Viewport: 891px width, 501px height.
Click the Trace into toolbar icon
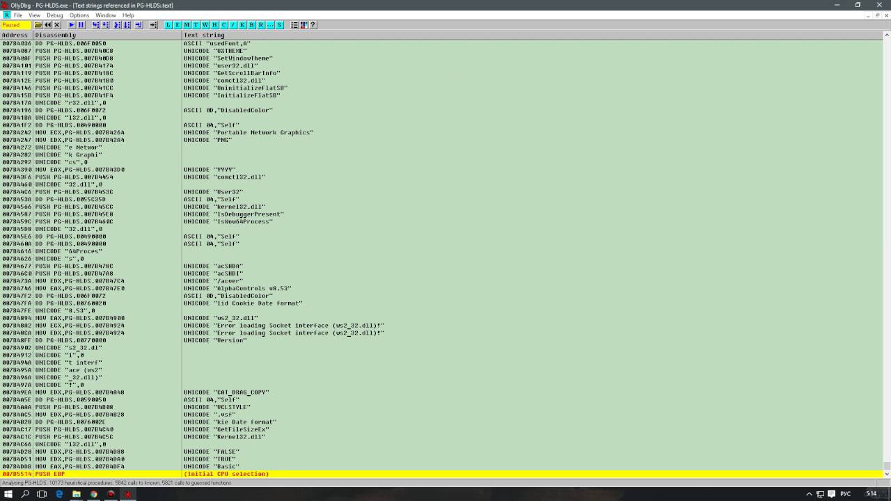point(118,24)
